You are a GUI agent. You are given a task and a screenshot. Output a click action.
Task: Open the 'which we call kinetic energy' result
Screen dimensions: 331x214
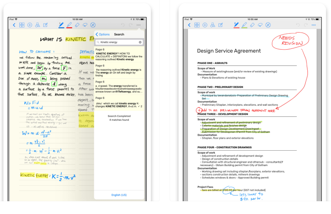(119, 103)
